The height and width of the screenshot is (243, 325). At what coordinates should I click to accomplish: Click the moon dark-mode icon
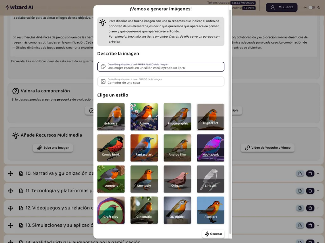[319, 8]
